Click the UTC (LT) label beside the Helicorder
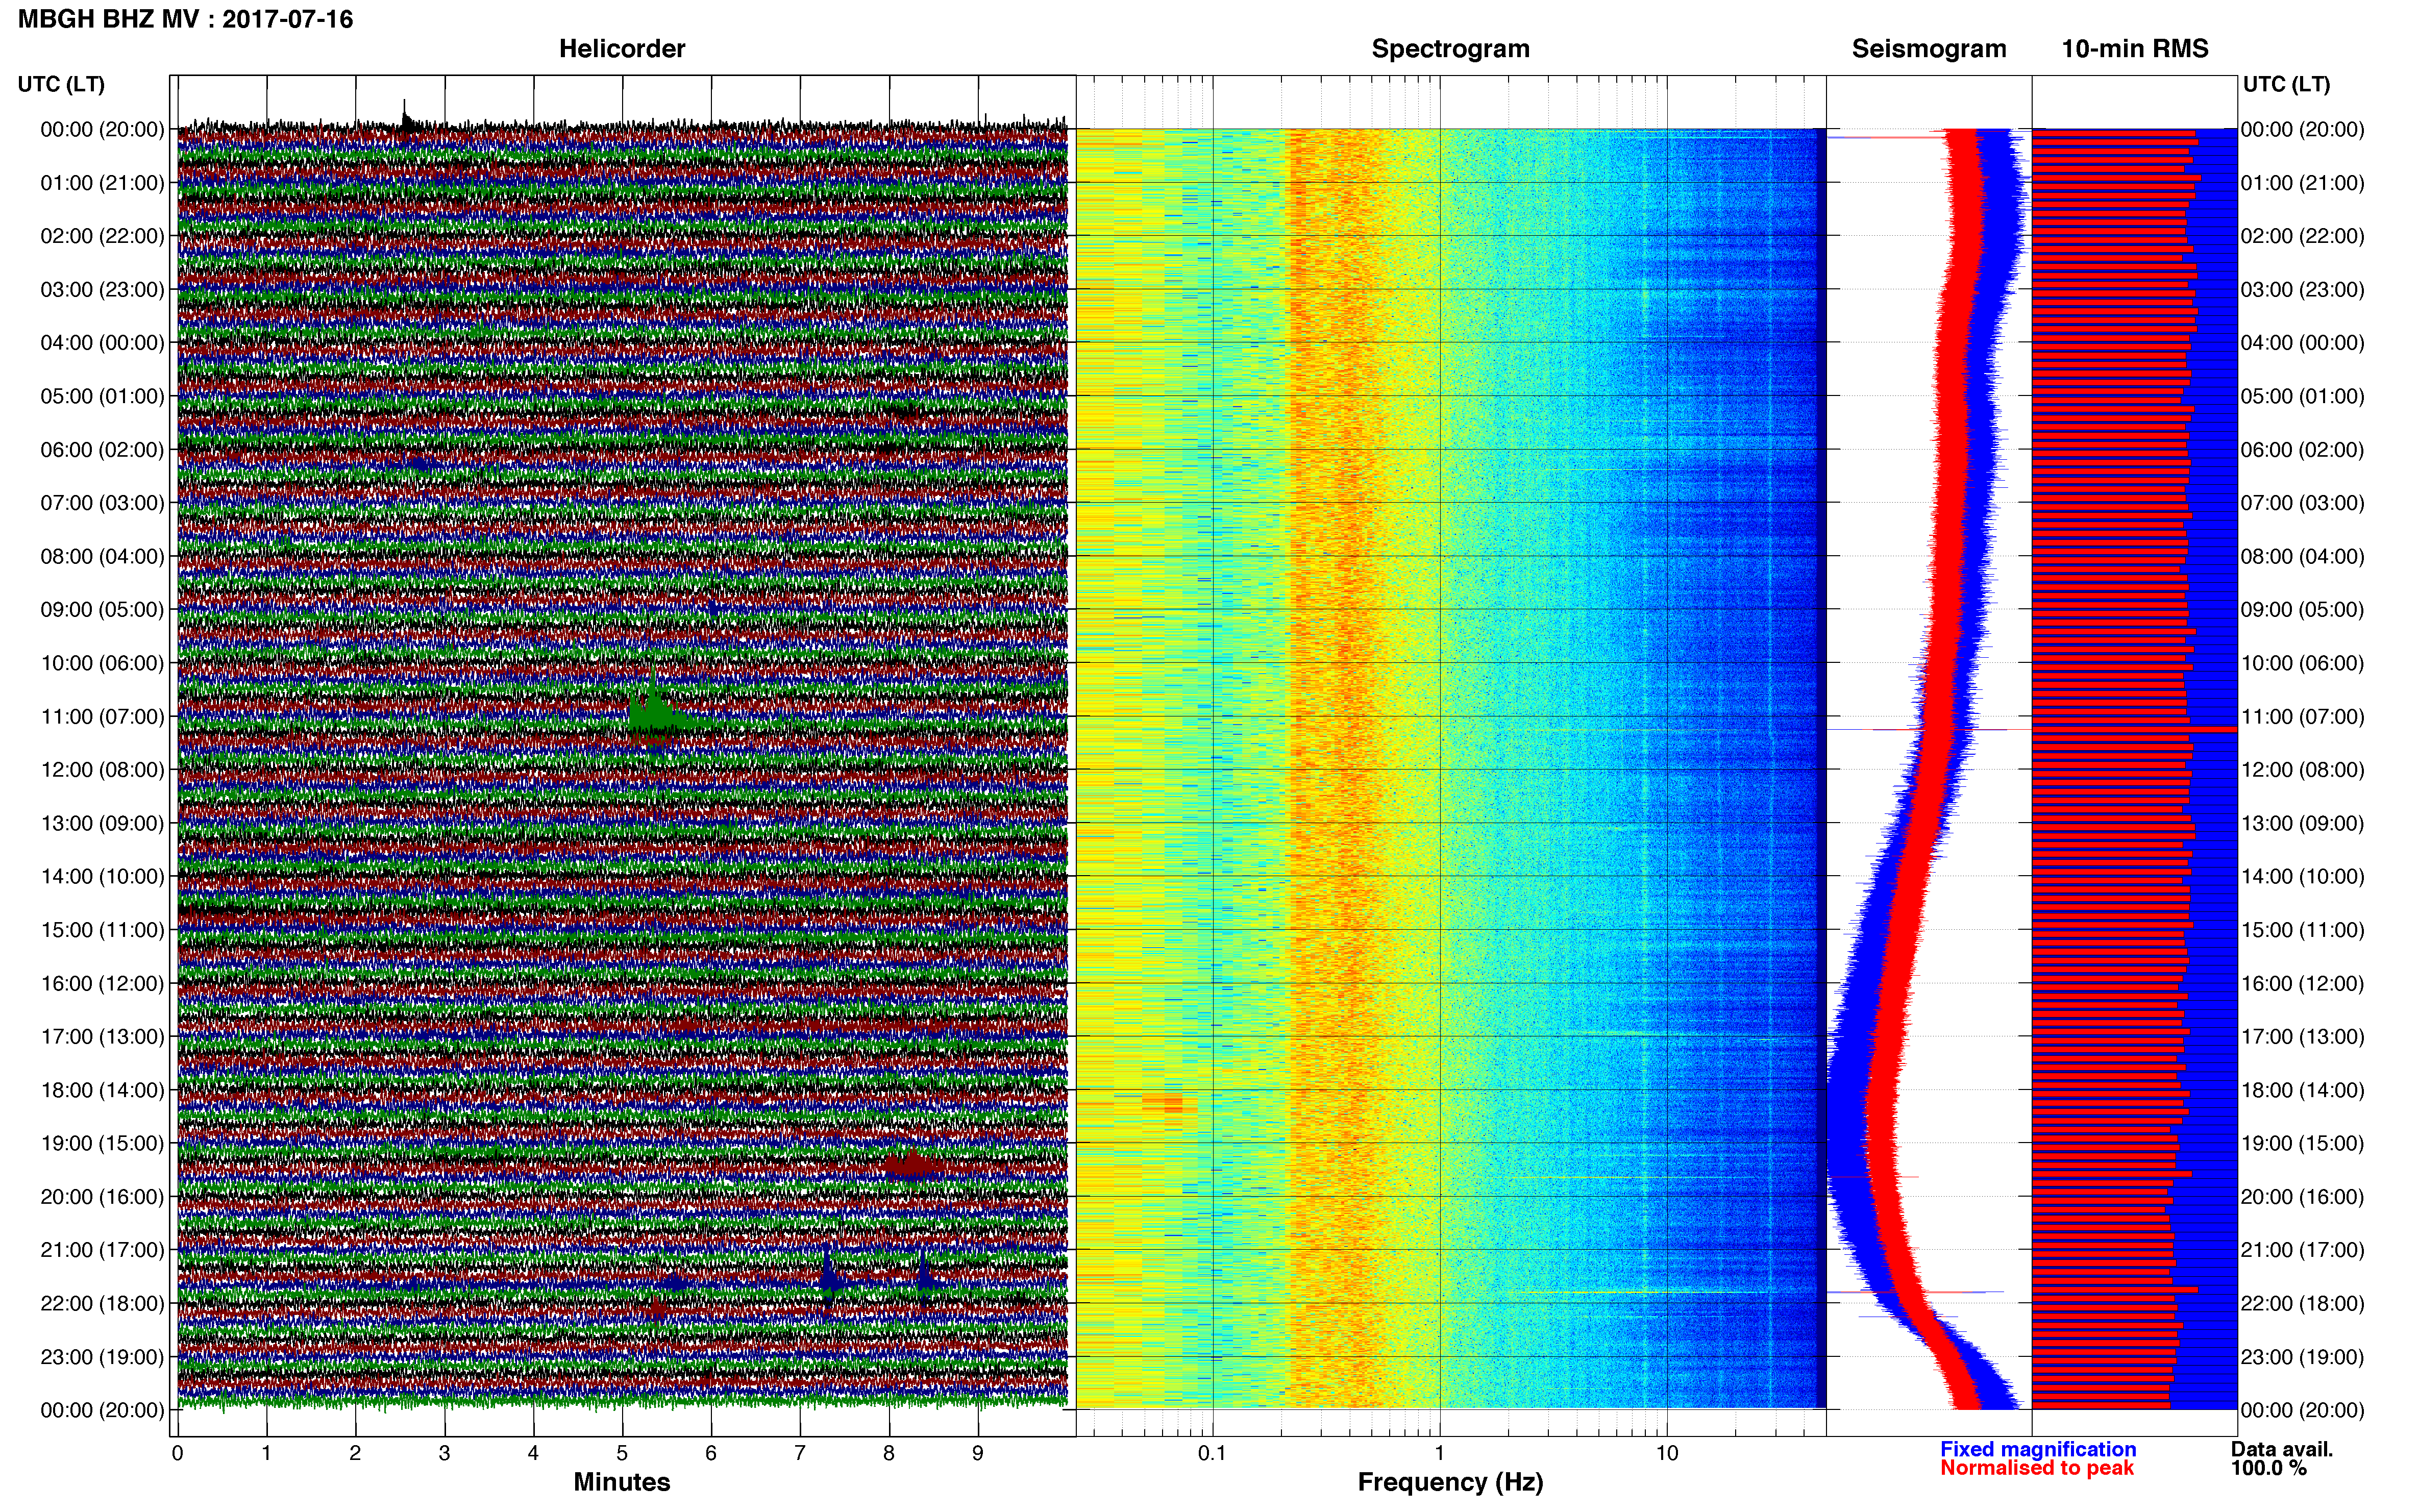 (x=61, y=84)
